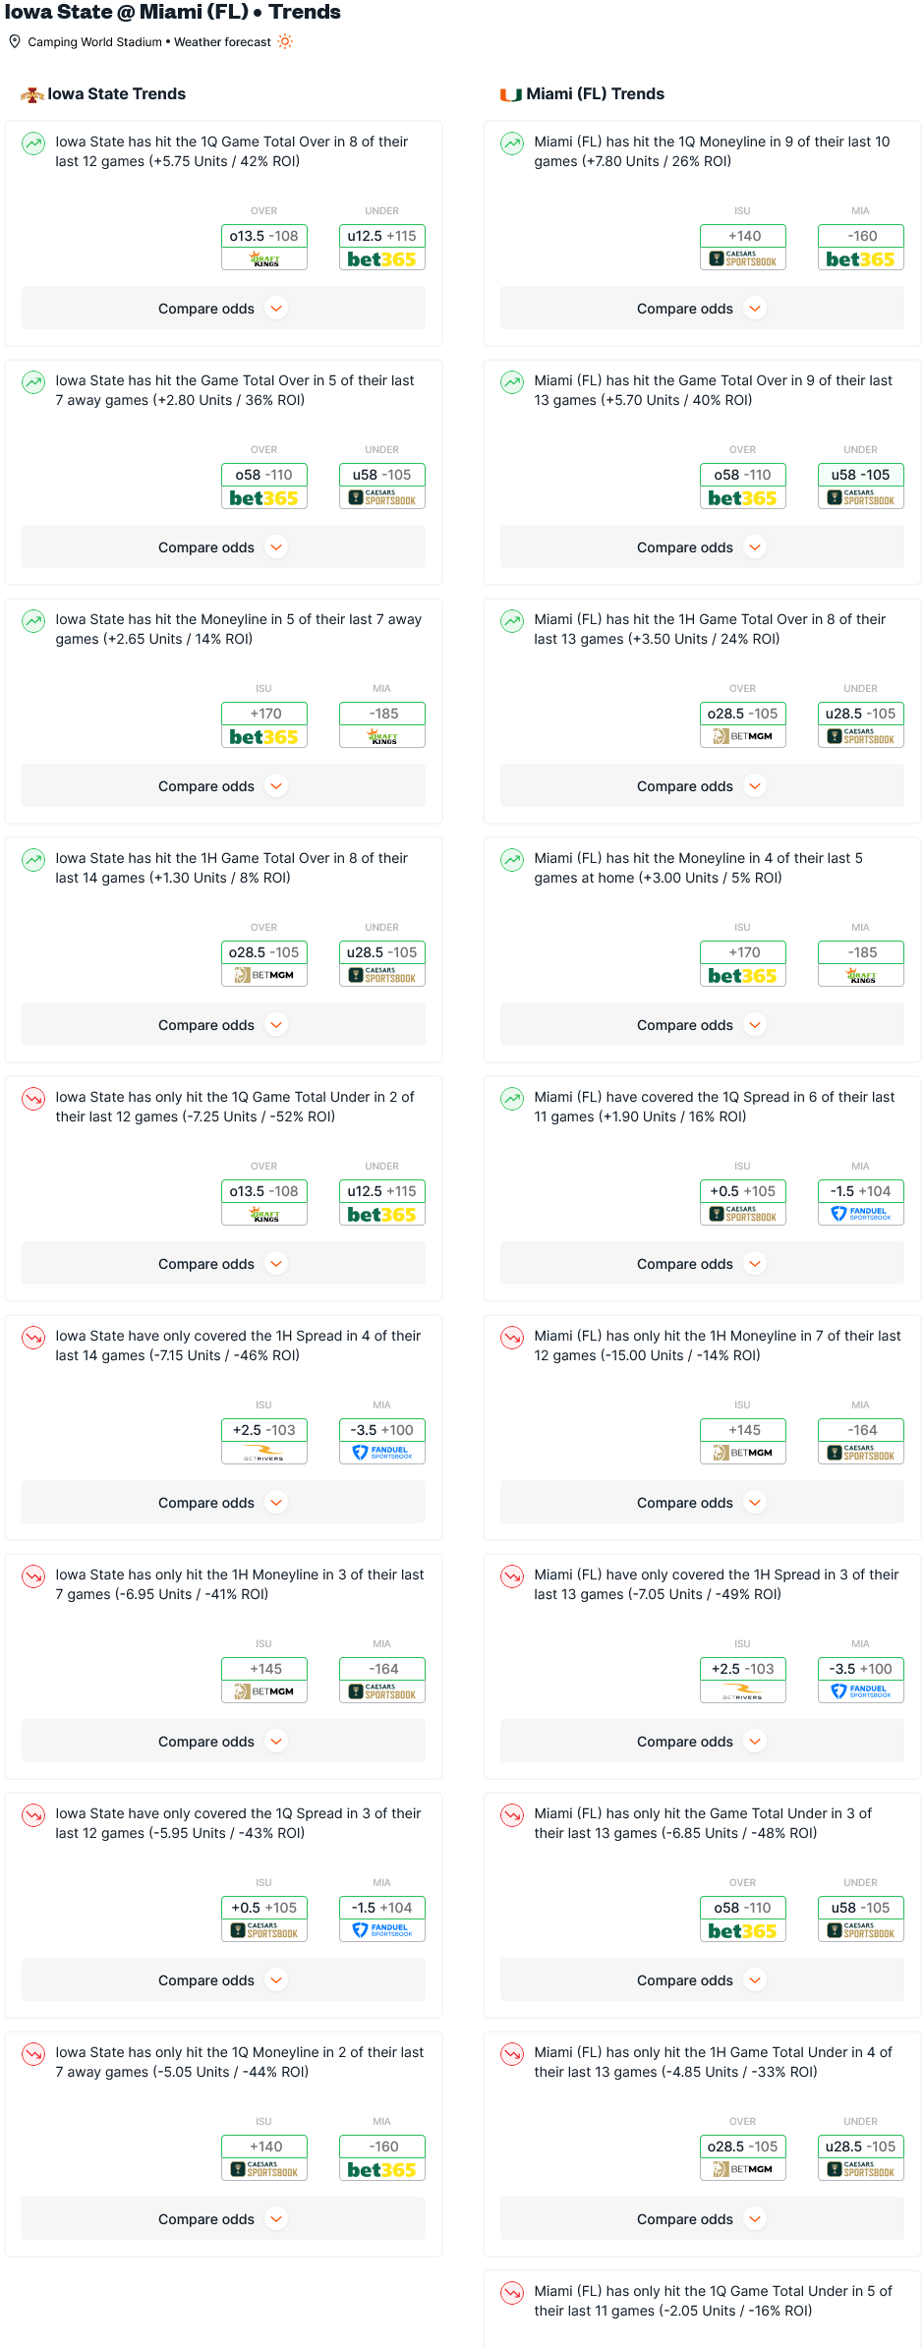The width and height of the screenshot is (924, 2348).
Task: Click the Miami (FL) team logo icon
Action: click(510, 94)
